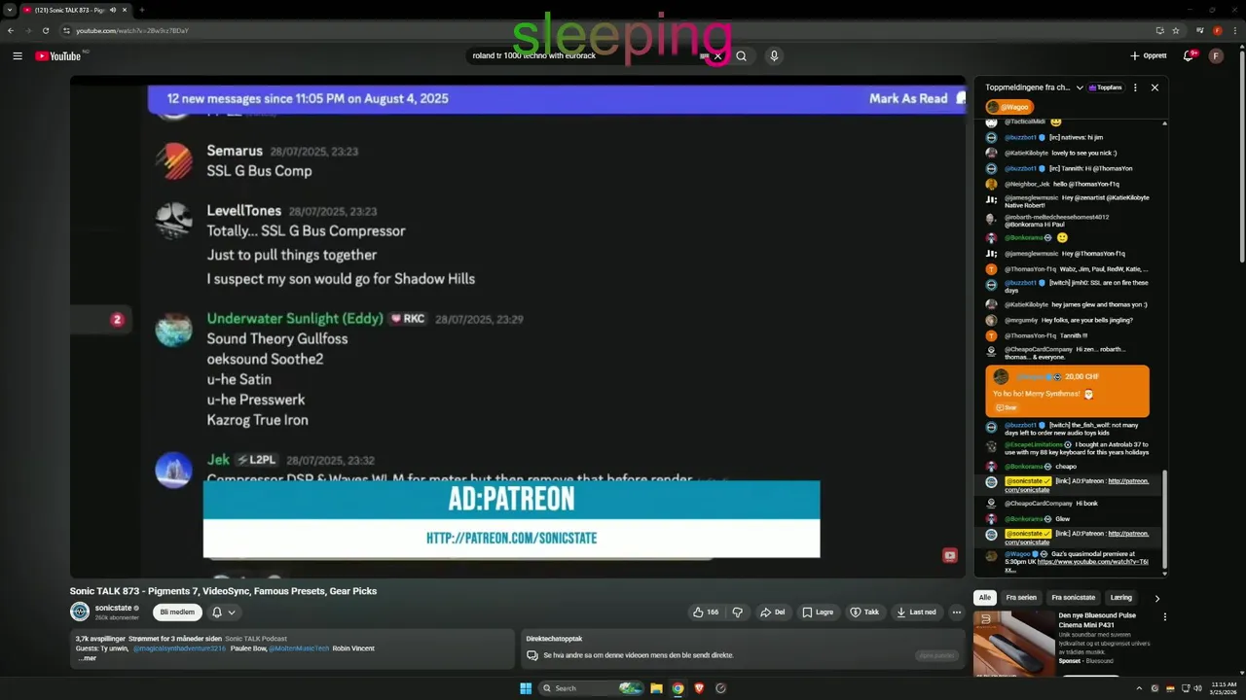Clear the search box text
Viewport: 1246px width, 700px height.
[717, 55]
